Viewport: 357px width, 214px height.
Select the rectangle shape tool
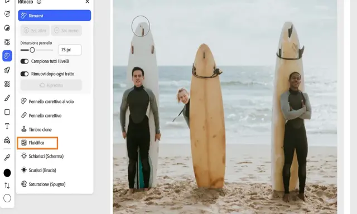[x=7, y=112]
